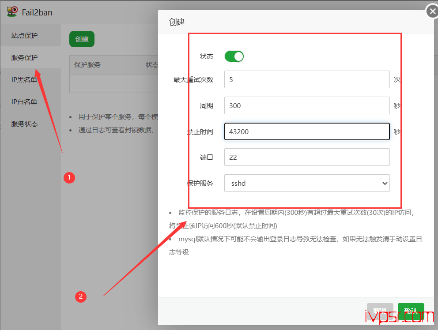This screenshot has width=438, height=330.
Task: Click the 保护服务 table column header
Action: [87, 65]
